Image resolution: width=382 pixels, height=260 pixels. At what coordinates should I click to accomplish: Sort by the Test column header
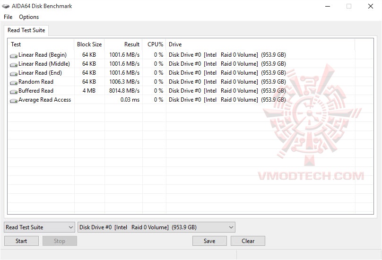[x=41, y=44]
